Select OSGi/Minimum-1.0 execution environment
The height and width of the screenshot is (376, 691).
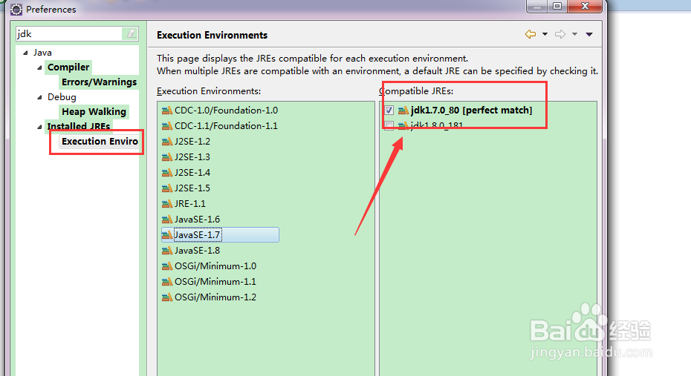[x=215, y=266]
